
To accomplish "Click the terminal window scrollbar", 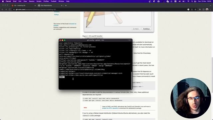I will point(131,80).
